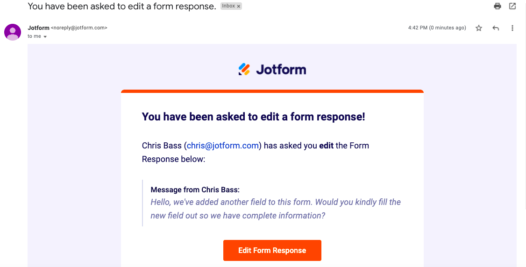Click the bold sender name Jotform in the header
The width and height of the screenshot is (526, 267).
click(38, 28)
